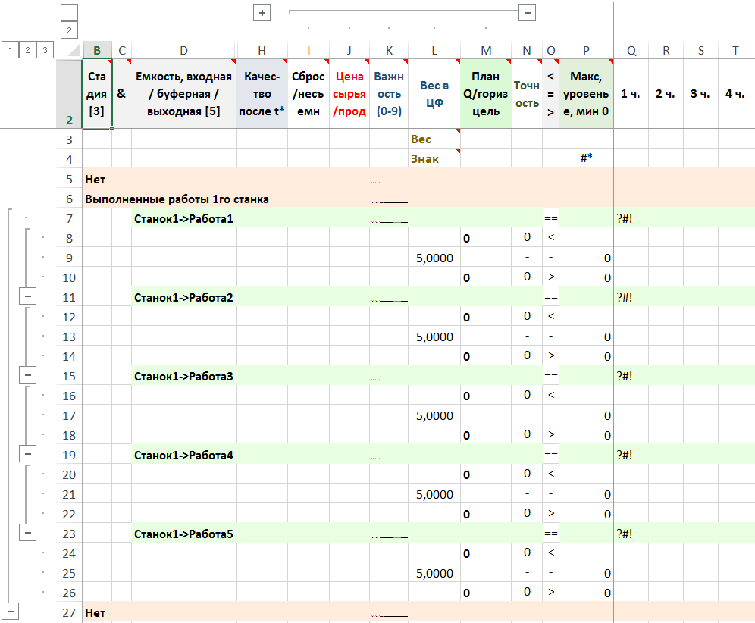Collapse row group using minus at row 23

pos(28,534)
